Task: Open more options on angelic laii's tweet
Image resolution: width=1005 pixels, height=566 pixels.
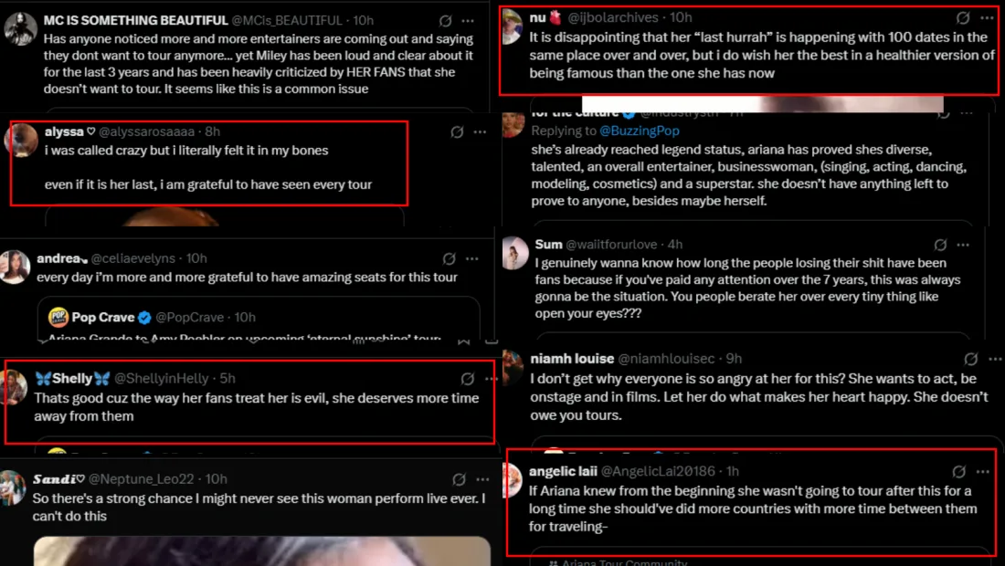Action: 982,471
